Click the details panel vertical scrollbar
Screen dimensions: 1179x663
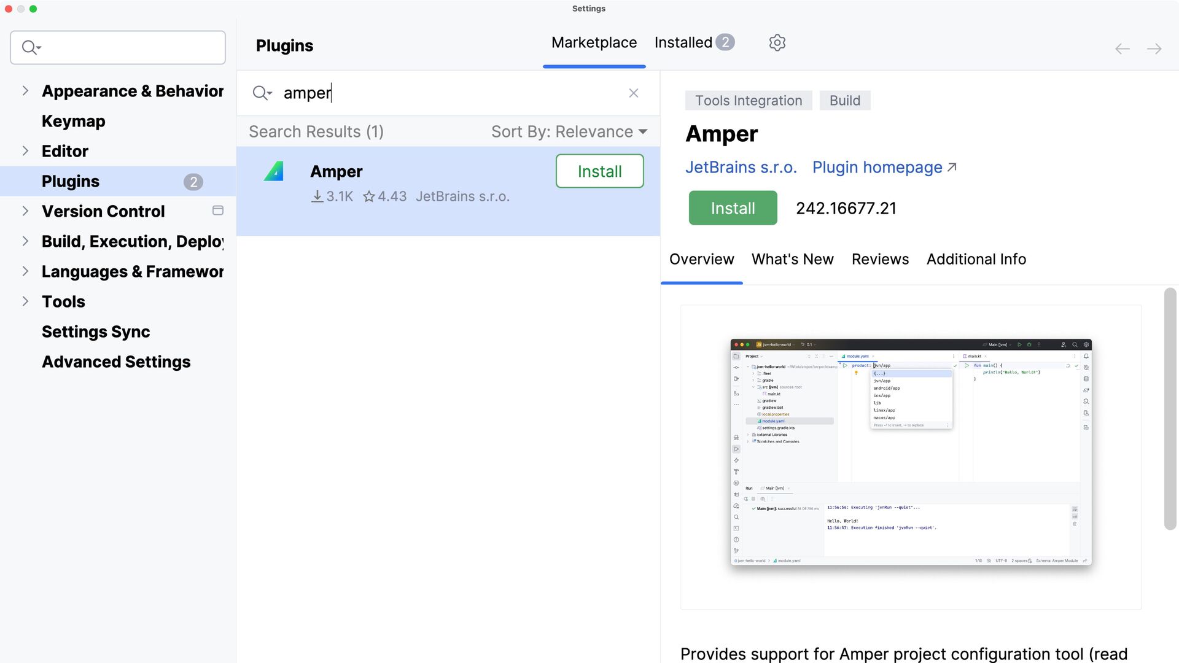(x=1170, y=408)
